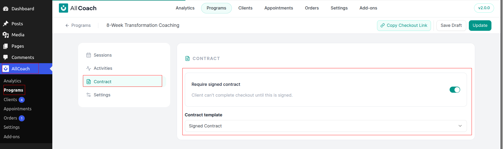
Task: Open the Contract template dropdown
Action: point(326,126)
